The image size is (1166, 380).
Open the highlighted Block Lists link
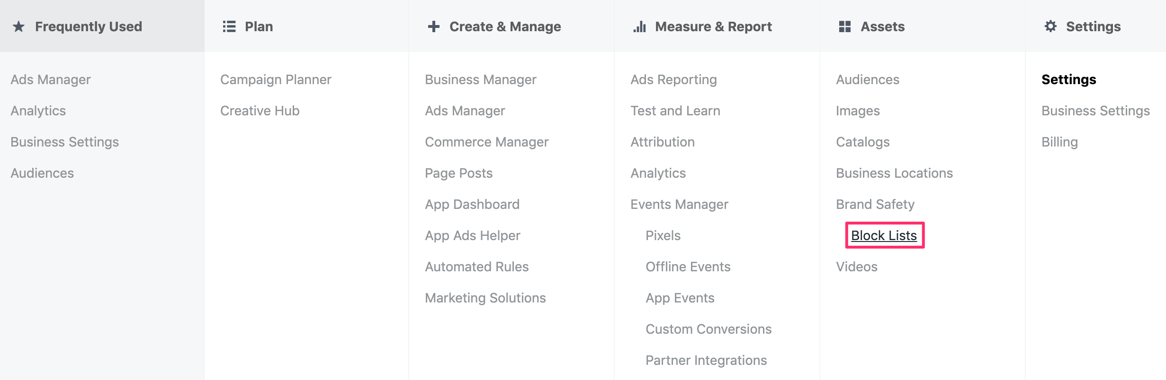coord(884,235)
